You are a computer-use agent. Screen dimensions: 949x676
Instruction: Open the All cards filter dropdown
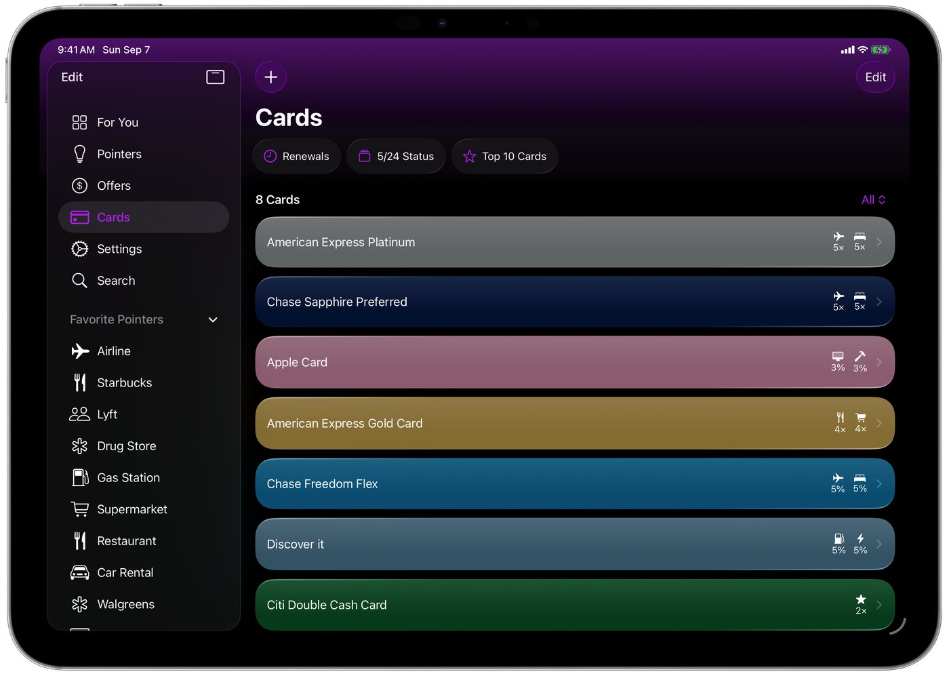pos(873,200)
